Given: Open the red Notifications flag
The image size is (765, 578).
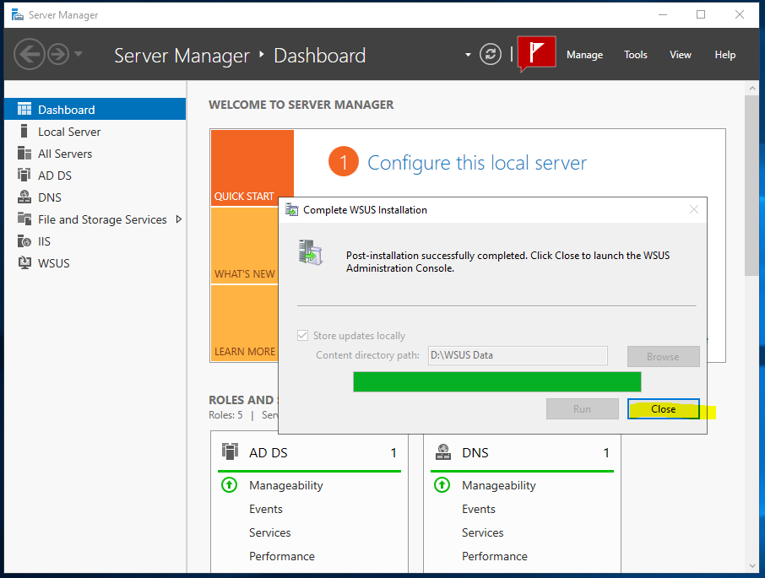Looking at the screenshot, I should pos(536,52).
